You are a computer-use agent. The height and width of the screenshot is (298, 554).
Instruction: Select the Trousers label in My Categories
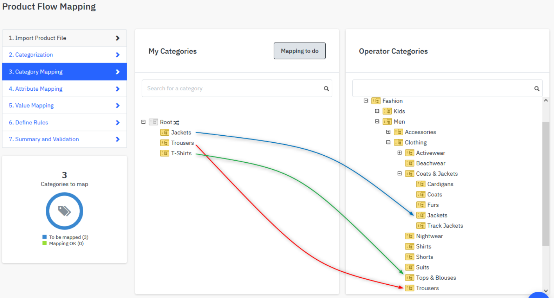(x=183, y=143)
